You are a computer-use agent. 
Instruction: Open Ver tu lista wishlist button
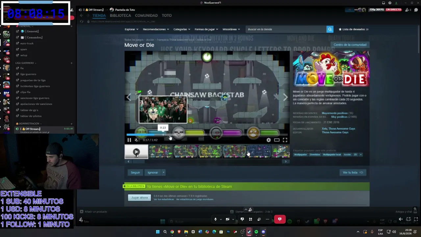353,172
